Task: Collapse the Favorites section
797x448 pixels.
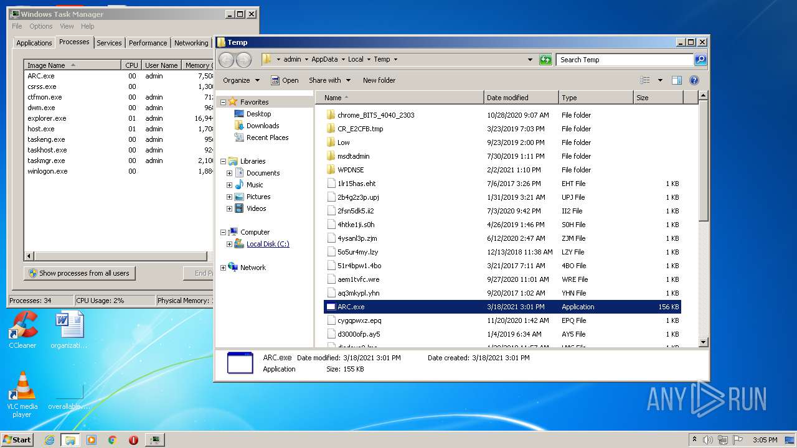Action: 223,102
